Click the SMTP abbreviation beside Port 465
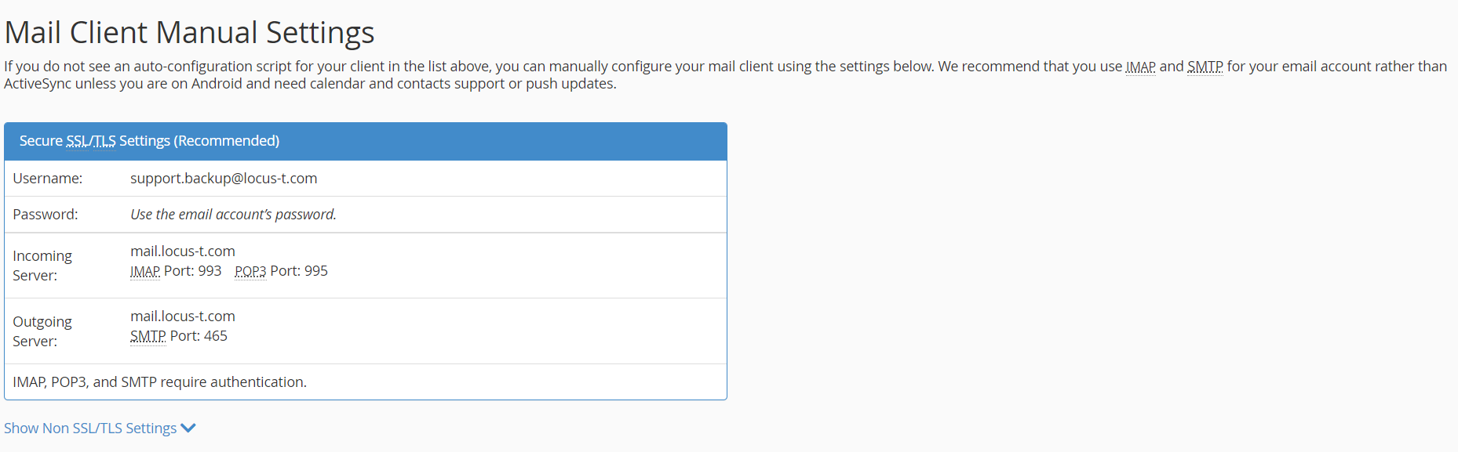 tap(148, 336)
